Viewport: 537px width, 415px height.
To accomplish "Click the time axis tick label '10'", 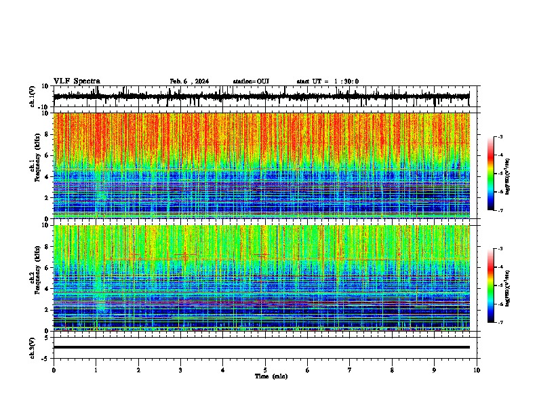I will coord(477,370).
